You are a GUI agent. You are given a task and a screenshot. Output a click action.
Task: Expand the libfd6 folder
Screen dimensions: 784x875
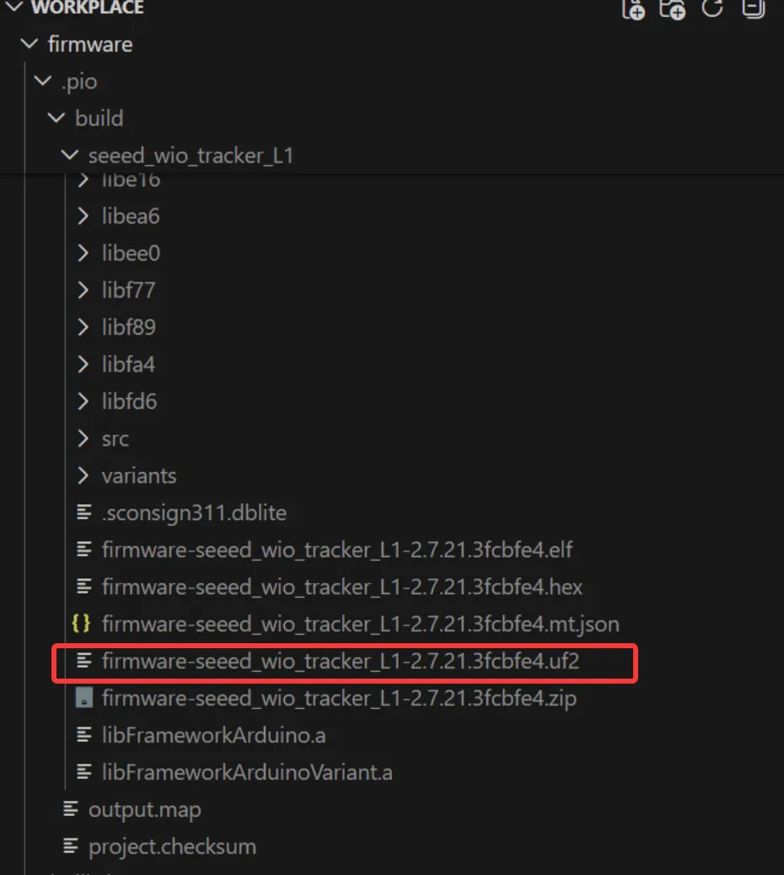pos(83,401)
